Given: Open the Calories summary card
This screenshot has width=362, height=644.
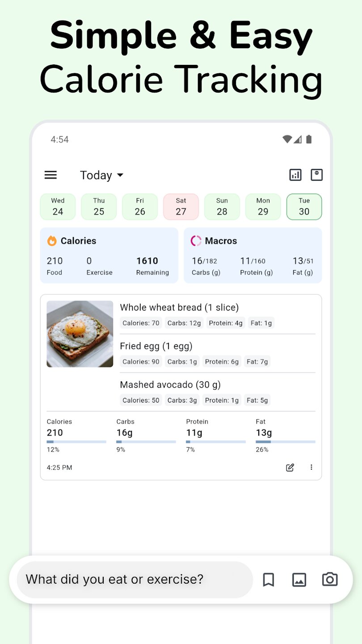Looking at the screenshot, I should point(109,255).
